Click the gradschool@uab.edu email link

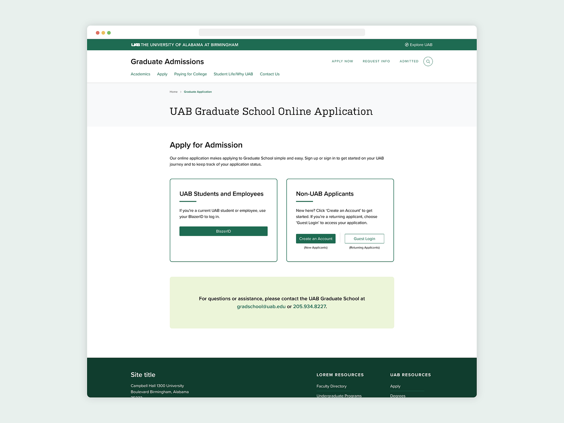coord(261,307)
